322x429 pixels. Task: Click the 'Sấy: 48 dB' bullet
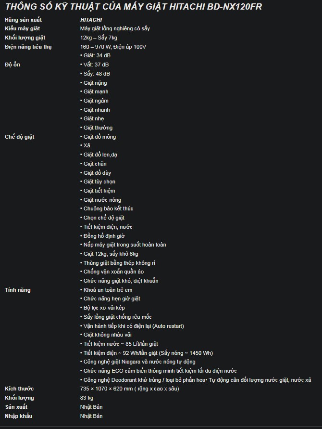coord(95,74)
